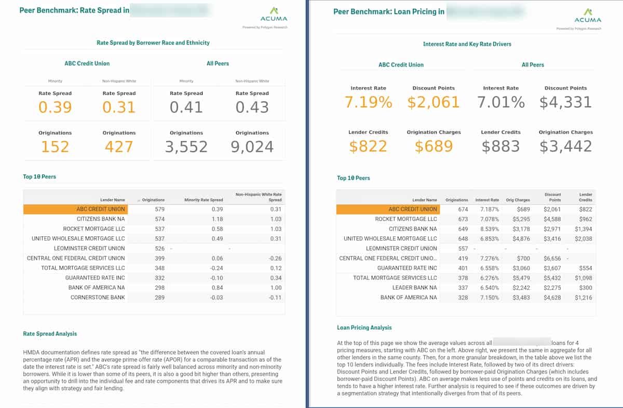Click the 674 originations cell
This screenshot has width=623, height=408.
[462, 209]
